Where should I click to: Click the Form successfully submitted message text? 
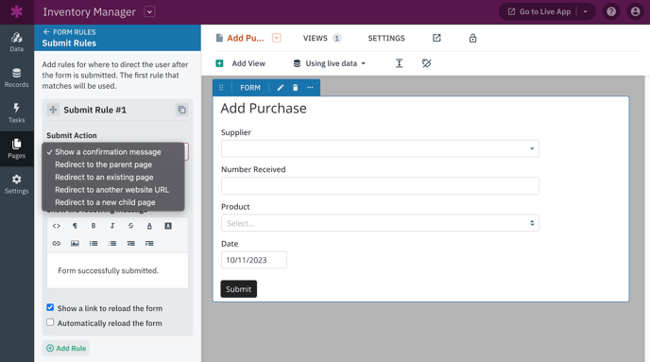pos(109,270)
